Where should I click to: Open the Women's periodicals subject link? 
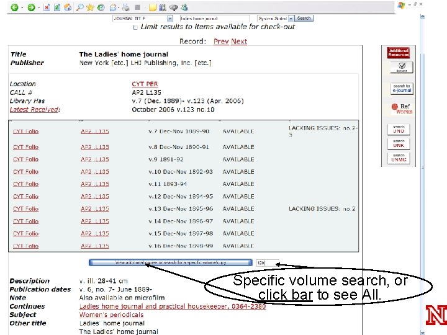[x=111, y=315]
